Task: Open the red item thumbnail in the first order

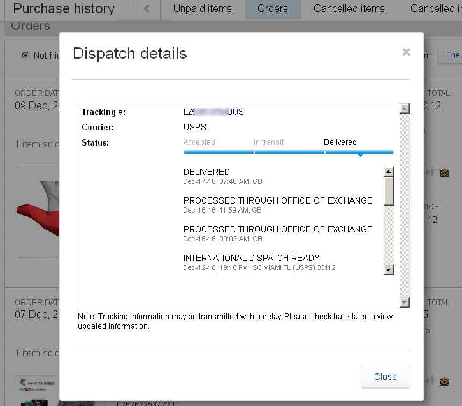Action: 38,211
